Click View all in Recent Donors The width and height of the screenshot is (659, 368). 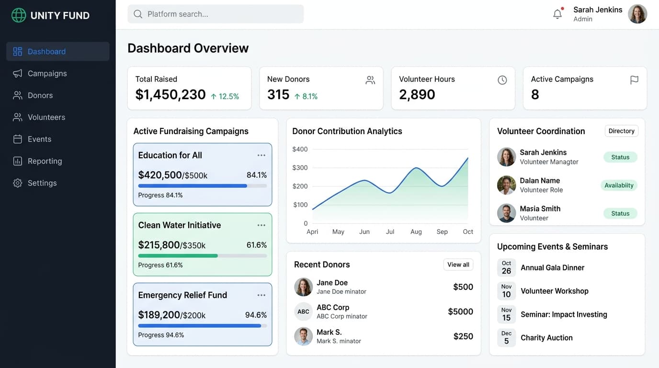pyautogui.click(x=458, y=264)
